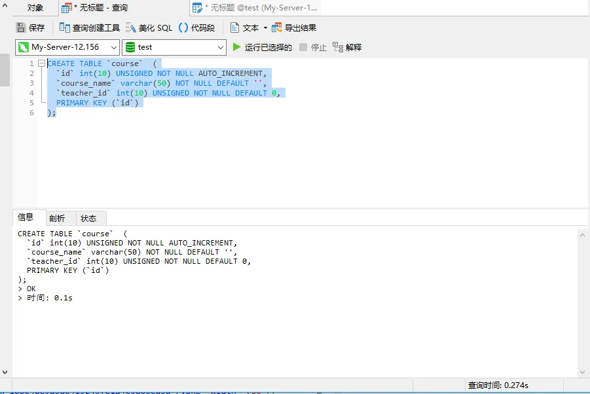Open the 文本 dropdown arrow
This screenshot has width=590, height=394.
click(265, 27)
